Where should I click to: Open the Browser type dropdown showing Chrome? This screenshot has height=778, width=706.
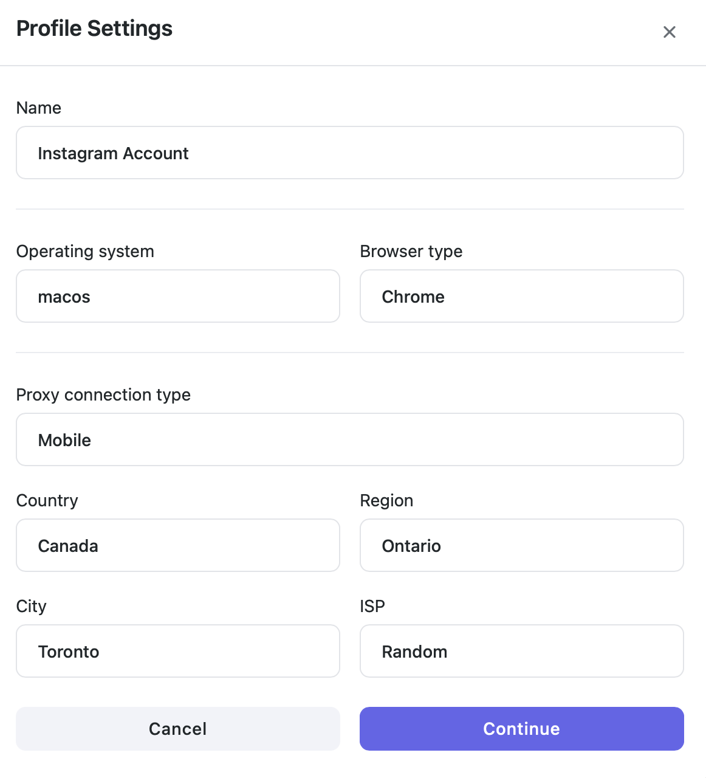point(521,297)
